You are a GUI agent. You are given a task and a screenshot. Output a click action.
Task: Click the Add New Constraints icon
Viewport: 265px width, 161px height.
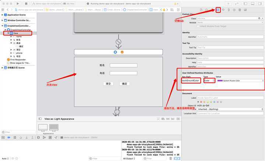[x=168, y=119]
